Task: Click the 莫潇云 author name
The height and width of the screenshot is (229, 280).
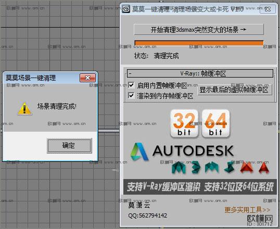Action: point(139,205)
